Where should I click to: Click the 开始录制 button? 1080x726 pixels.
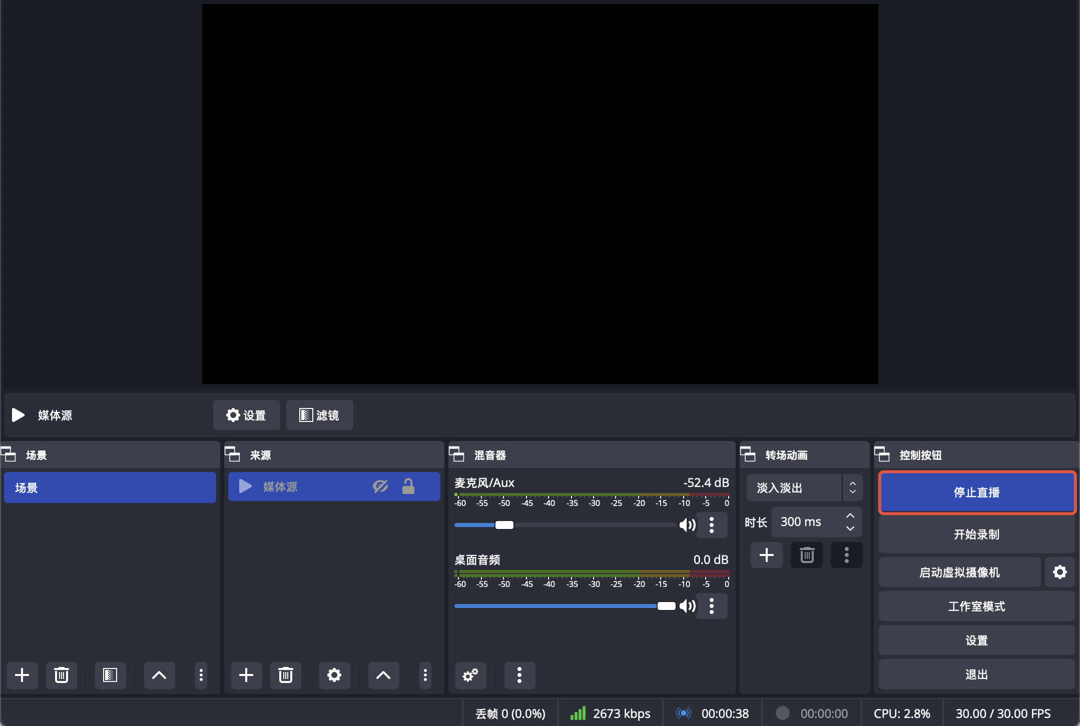(976, 534)
